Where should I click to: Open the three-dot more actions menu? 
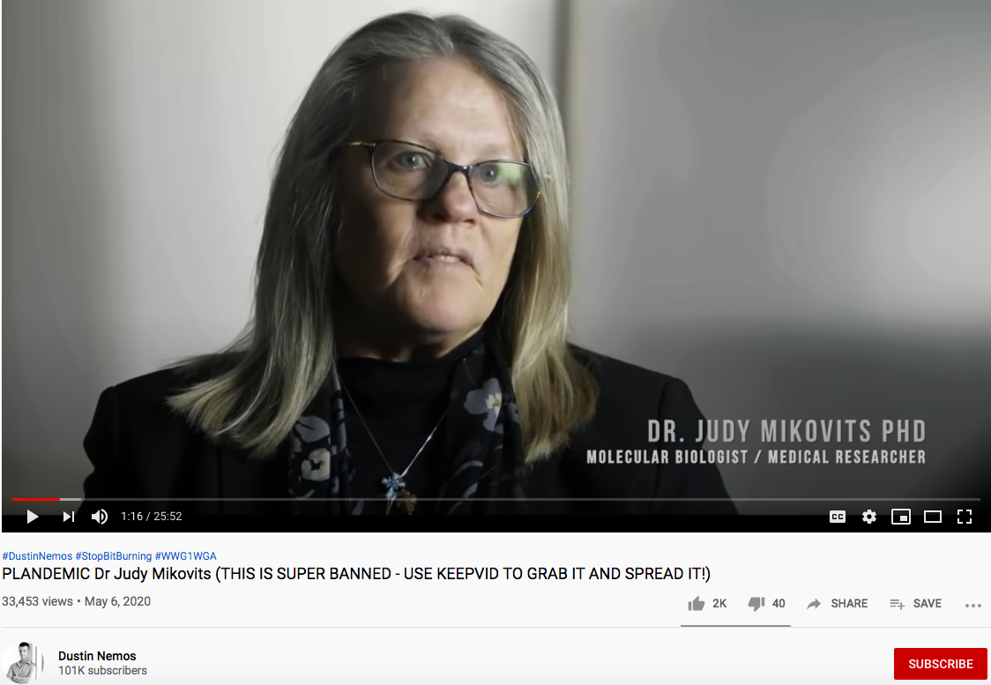(972, 606)
